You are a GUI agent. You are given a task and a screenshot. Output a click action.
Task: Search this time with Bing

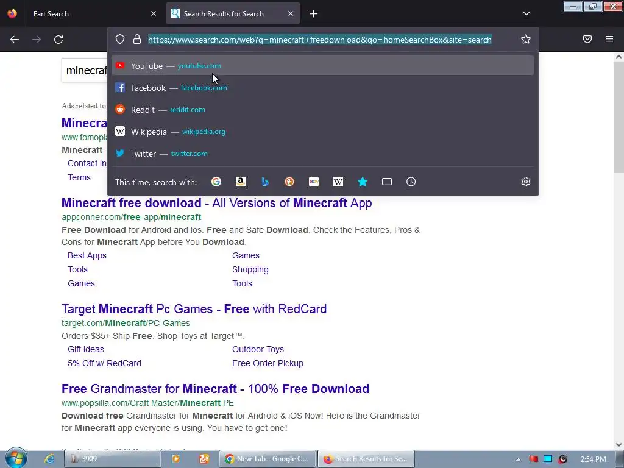[x=265, y=182]
